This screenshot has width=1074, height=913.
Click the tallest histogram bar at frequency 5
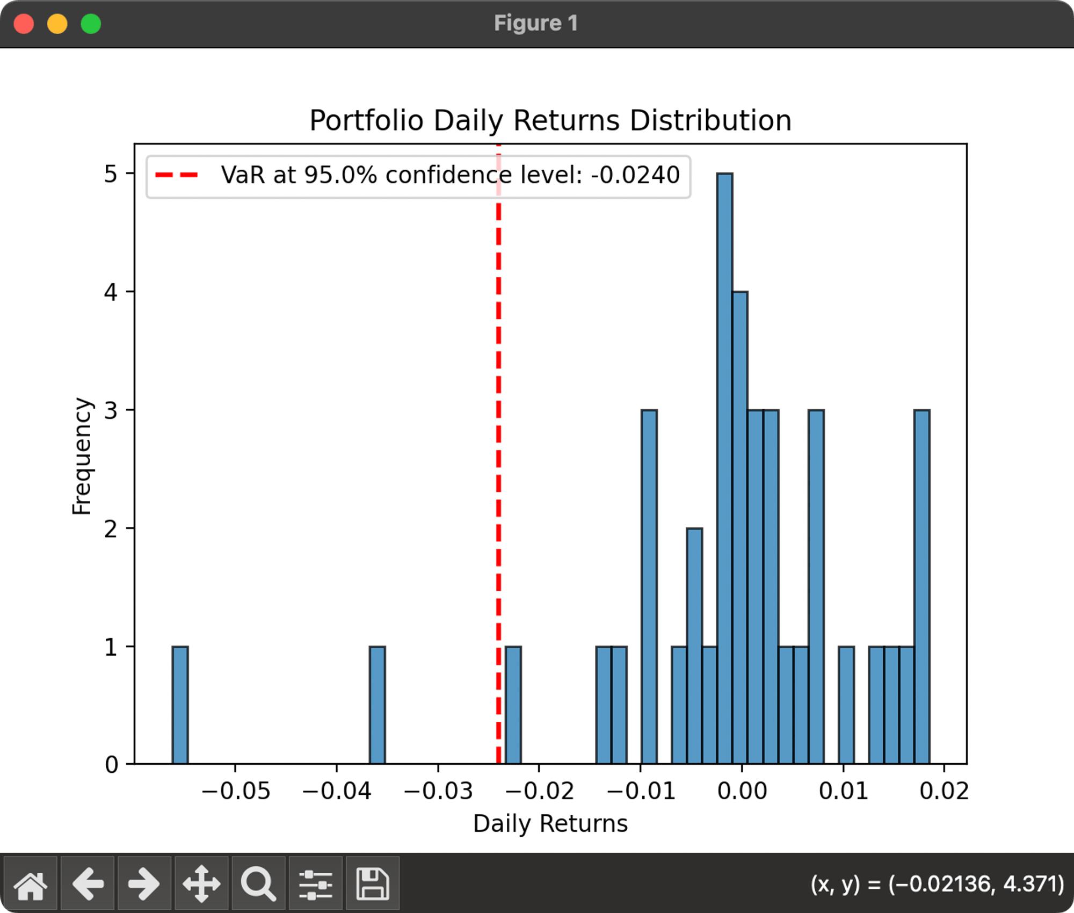coord(725,468)
